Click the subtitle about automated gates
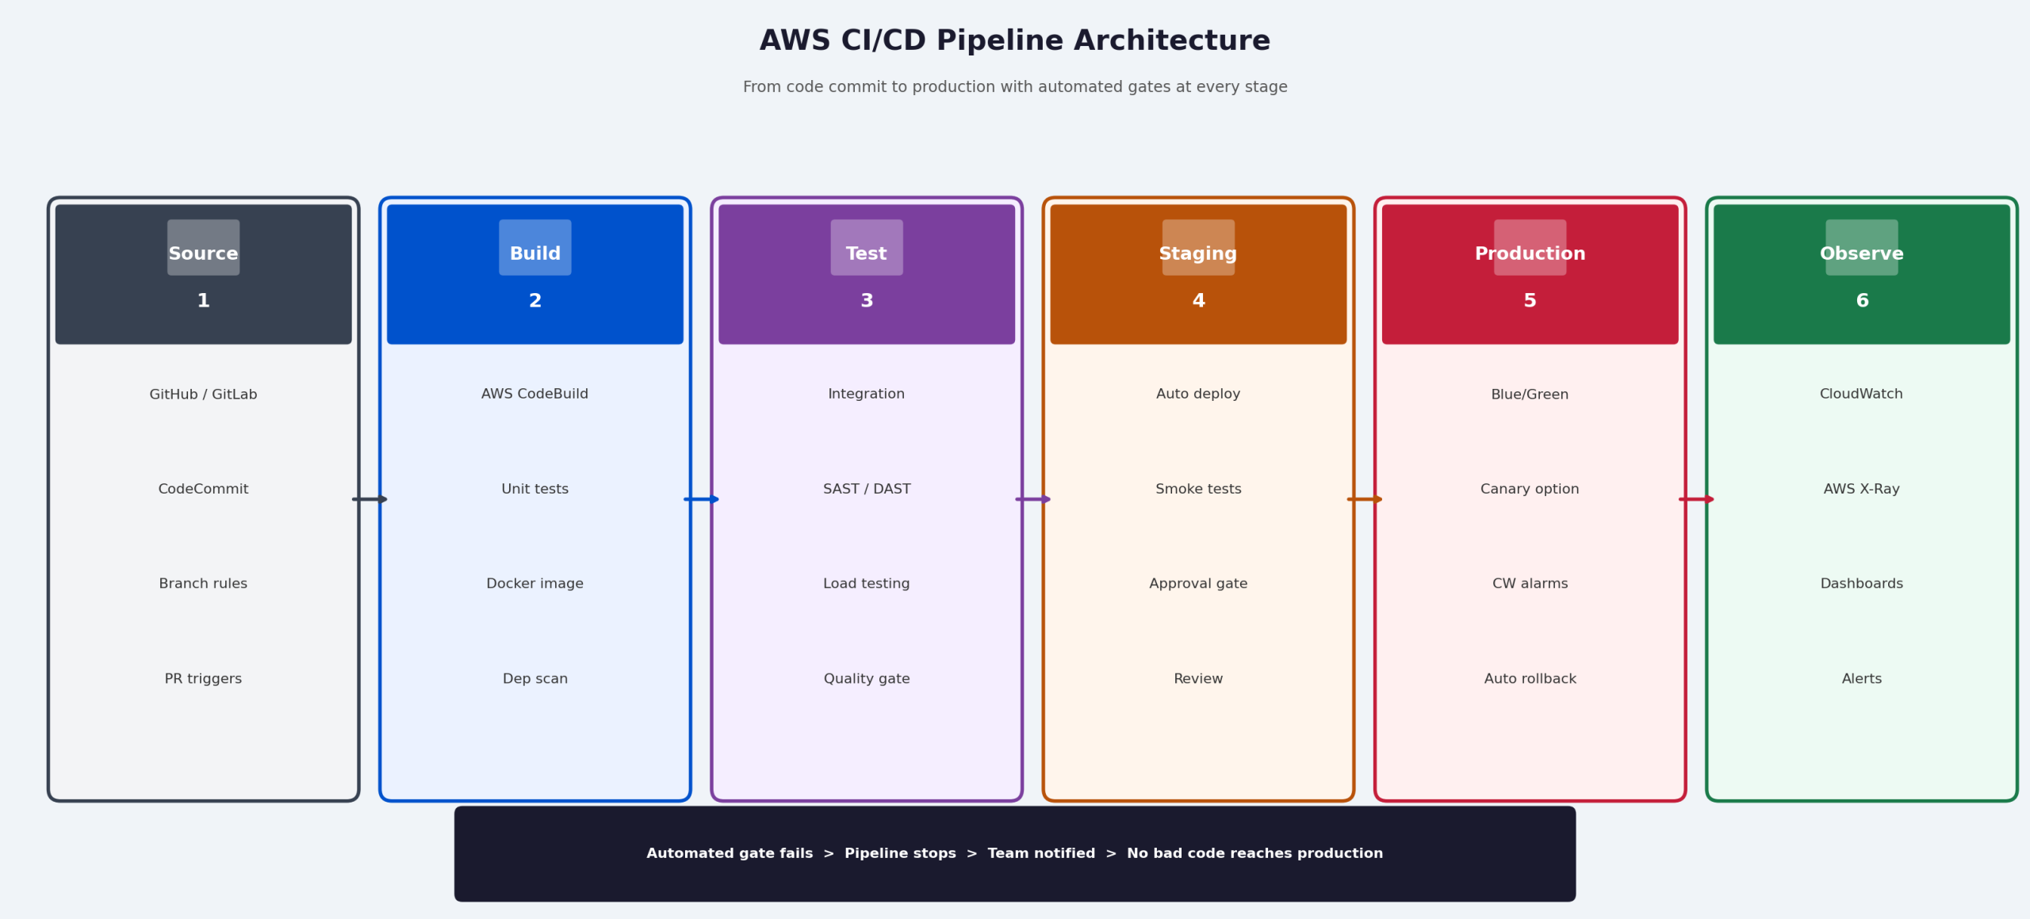Screen dimensions: 2030x919 click(1015, 87)
